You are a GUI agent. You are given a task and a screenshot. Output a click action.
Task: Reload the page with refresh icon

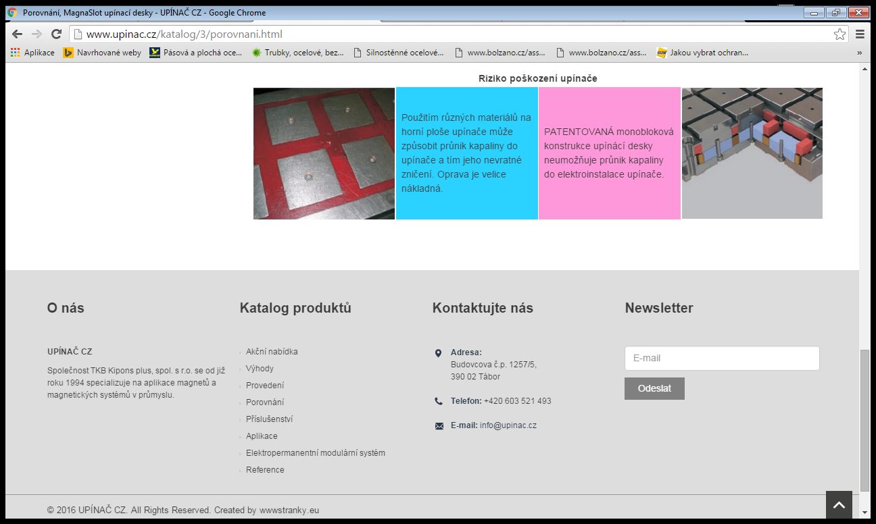point(57,34)
